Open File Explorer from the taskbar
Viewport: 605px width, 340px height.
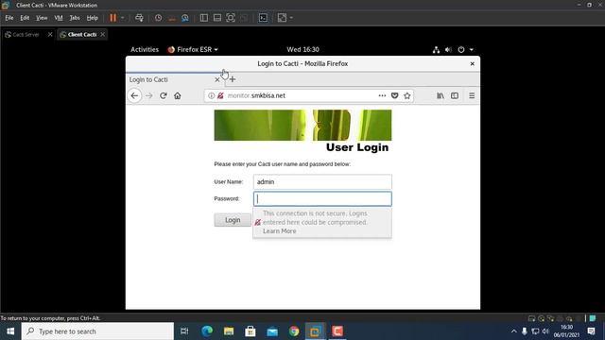click(x=229, y=331)
